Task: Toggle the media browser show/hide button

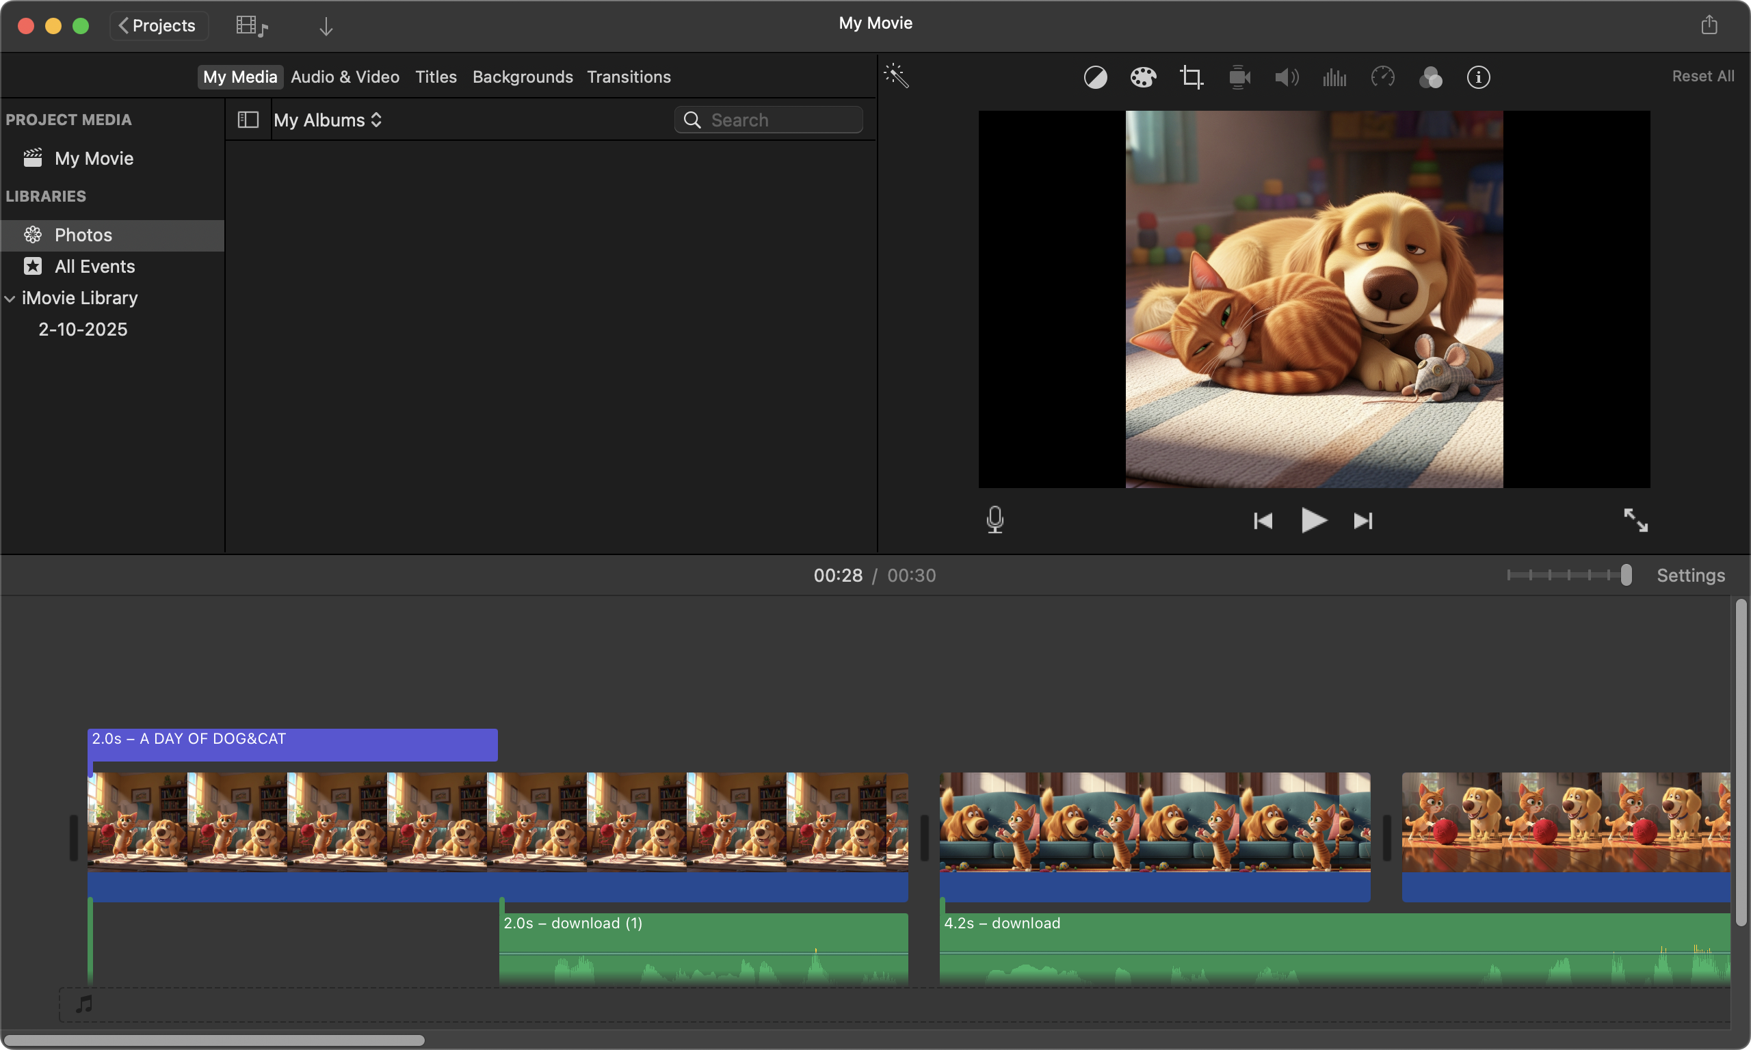Action: (251, 26)
